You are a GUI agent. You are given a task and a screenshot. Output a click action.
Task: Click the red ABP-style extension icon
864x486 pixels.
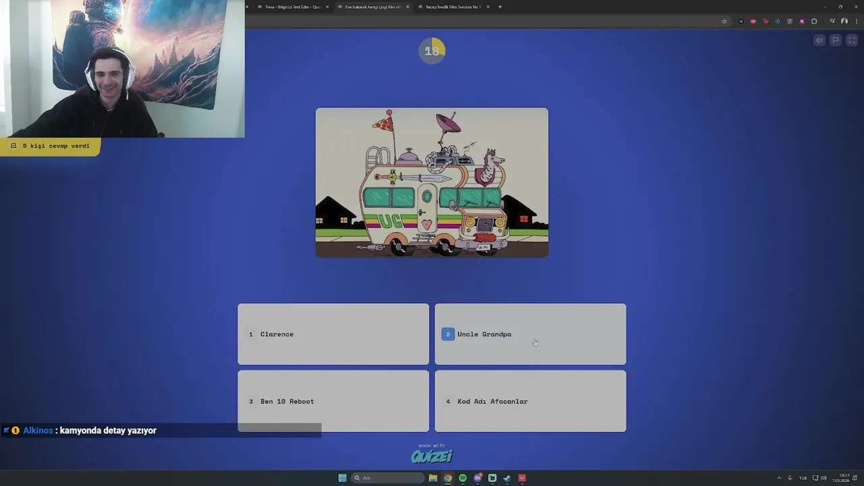pyautogui.click(x=753, y=22)
